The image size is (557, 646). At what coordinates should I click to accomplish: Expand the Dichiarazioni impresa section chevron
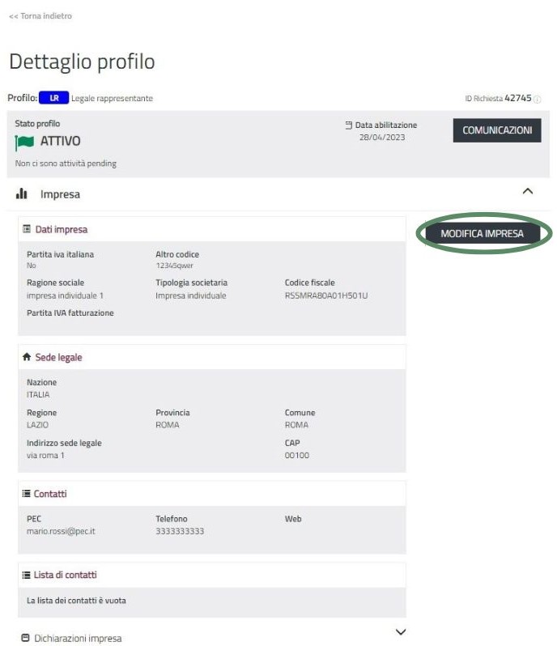point(400,632)
